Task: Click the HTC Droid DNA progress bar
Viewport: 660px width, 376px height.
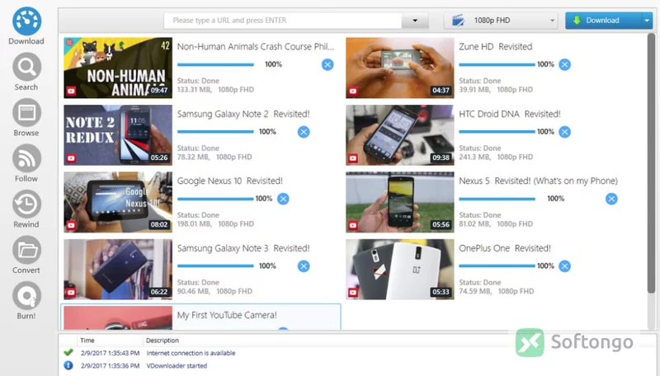Action: tap(497, 132)
